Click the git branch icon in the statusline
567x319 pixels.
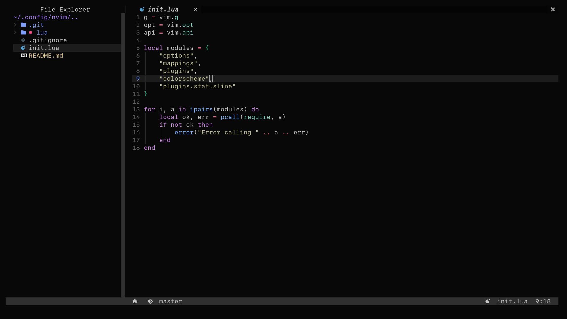tap(150, 301)
